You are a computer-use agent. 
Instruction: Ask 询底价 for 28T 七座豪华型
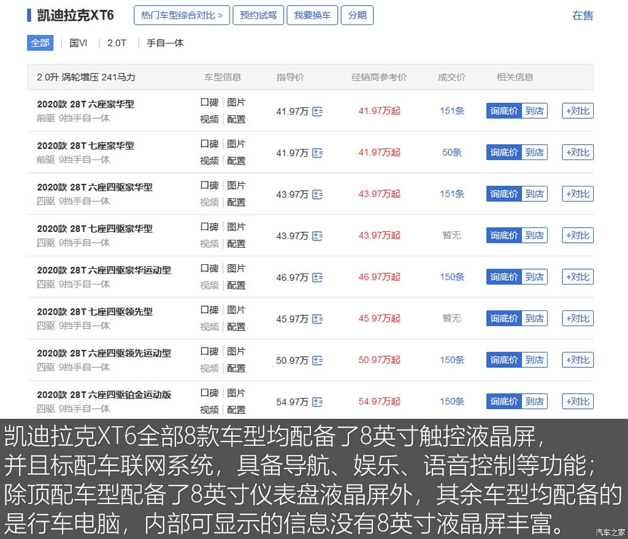[504, 153]
